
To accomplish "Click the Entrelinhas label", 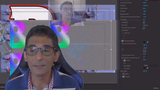I will pyautogui.click(x=124, y=8).
